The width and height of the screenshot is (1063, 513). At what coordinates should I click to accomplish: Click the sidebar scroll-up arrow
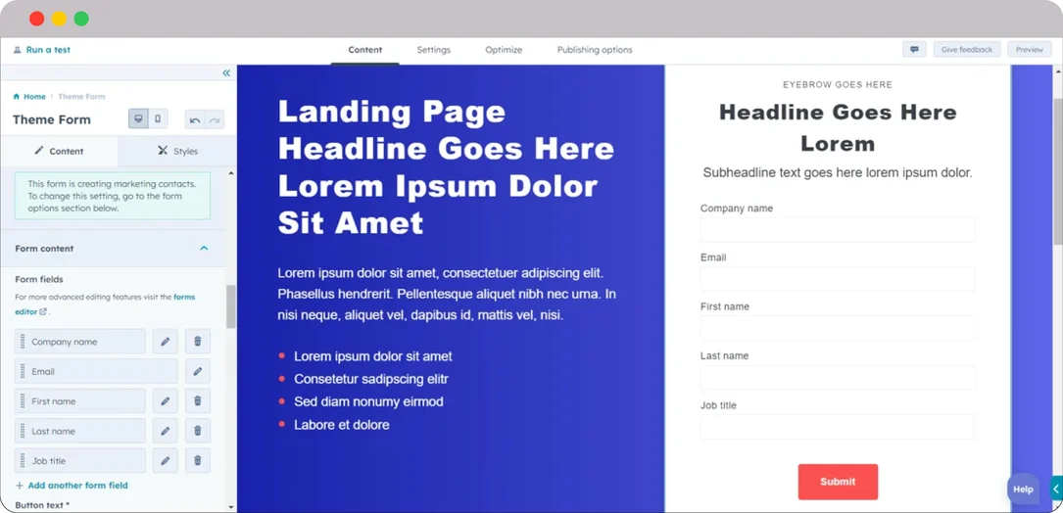(x=231, y=173)
